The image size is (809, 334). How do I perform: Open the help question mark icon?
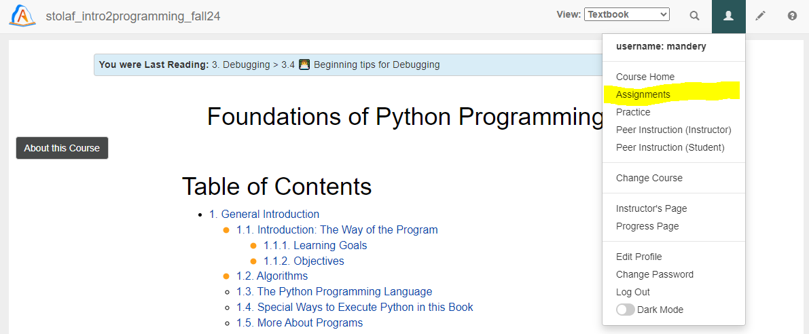click(793, 16)
